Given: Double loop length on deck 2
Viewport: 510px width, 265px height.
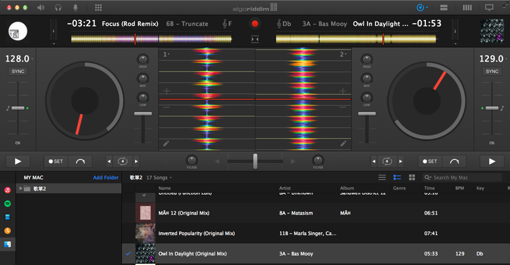Looking at the screenshot, I should (x=401, y=161).
